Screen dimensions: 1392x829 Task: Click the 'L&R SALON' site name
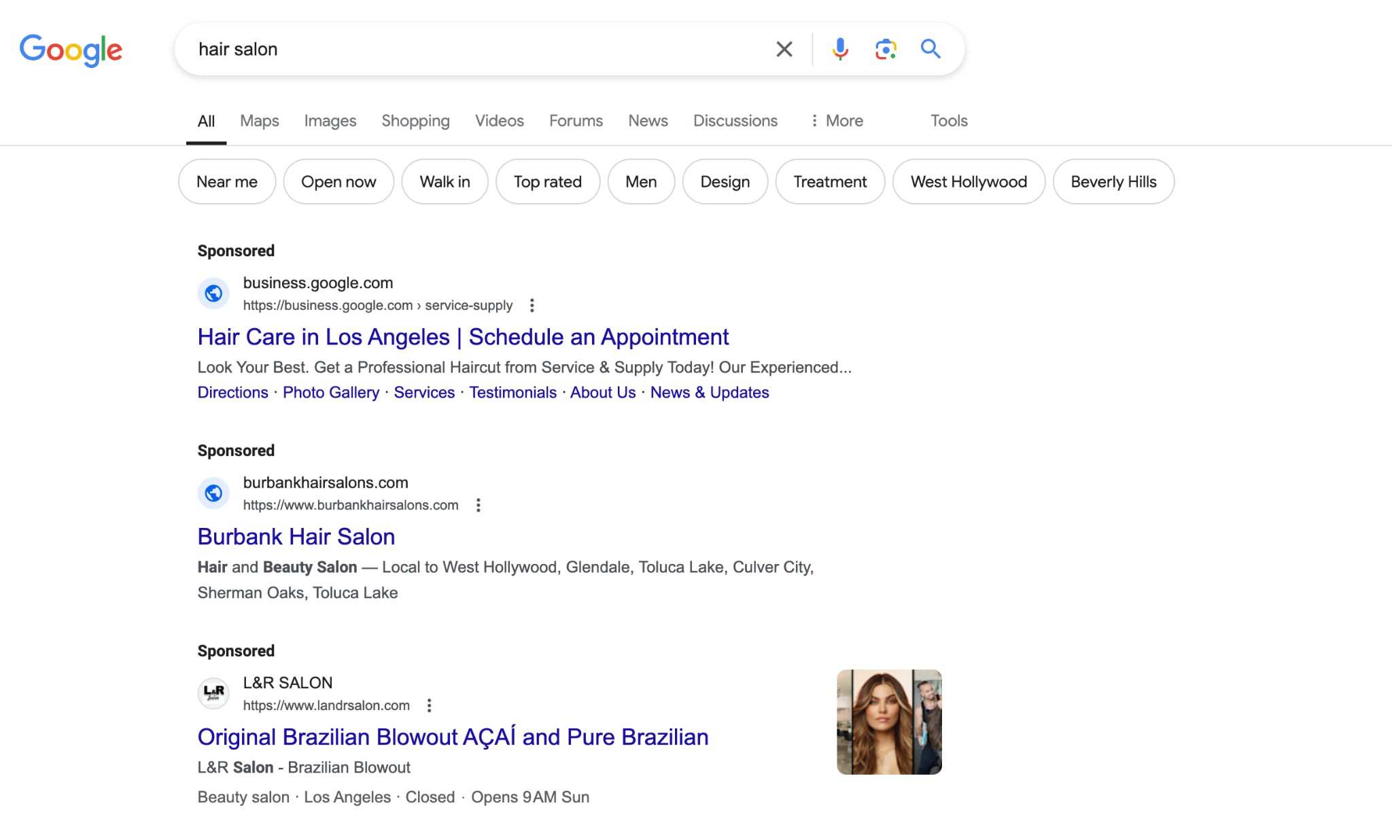tap(288, 683)
